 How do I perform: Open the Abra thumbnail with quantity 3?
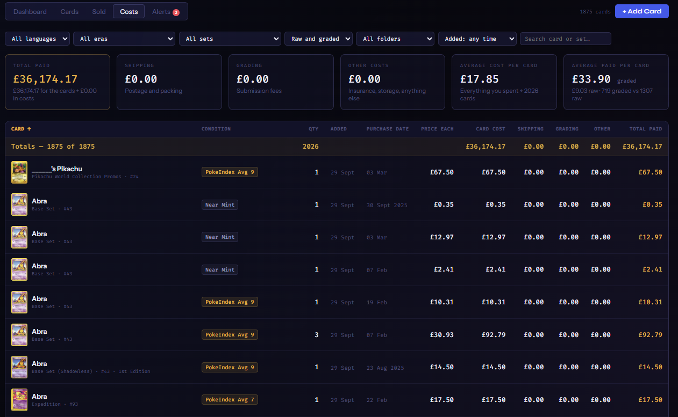pos(19,335)
